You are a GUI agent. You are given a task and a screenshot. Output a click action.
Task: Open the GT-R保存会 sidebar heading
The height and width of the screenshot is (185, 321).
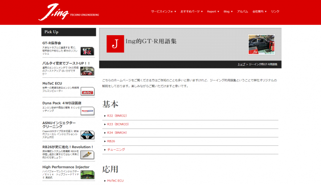point(52,43)
